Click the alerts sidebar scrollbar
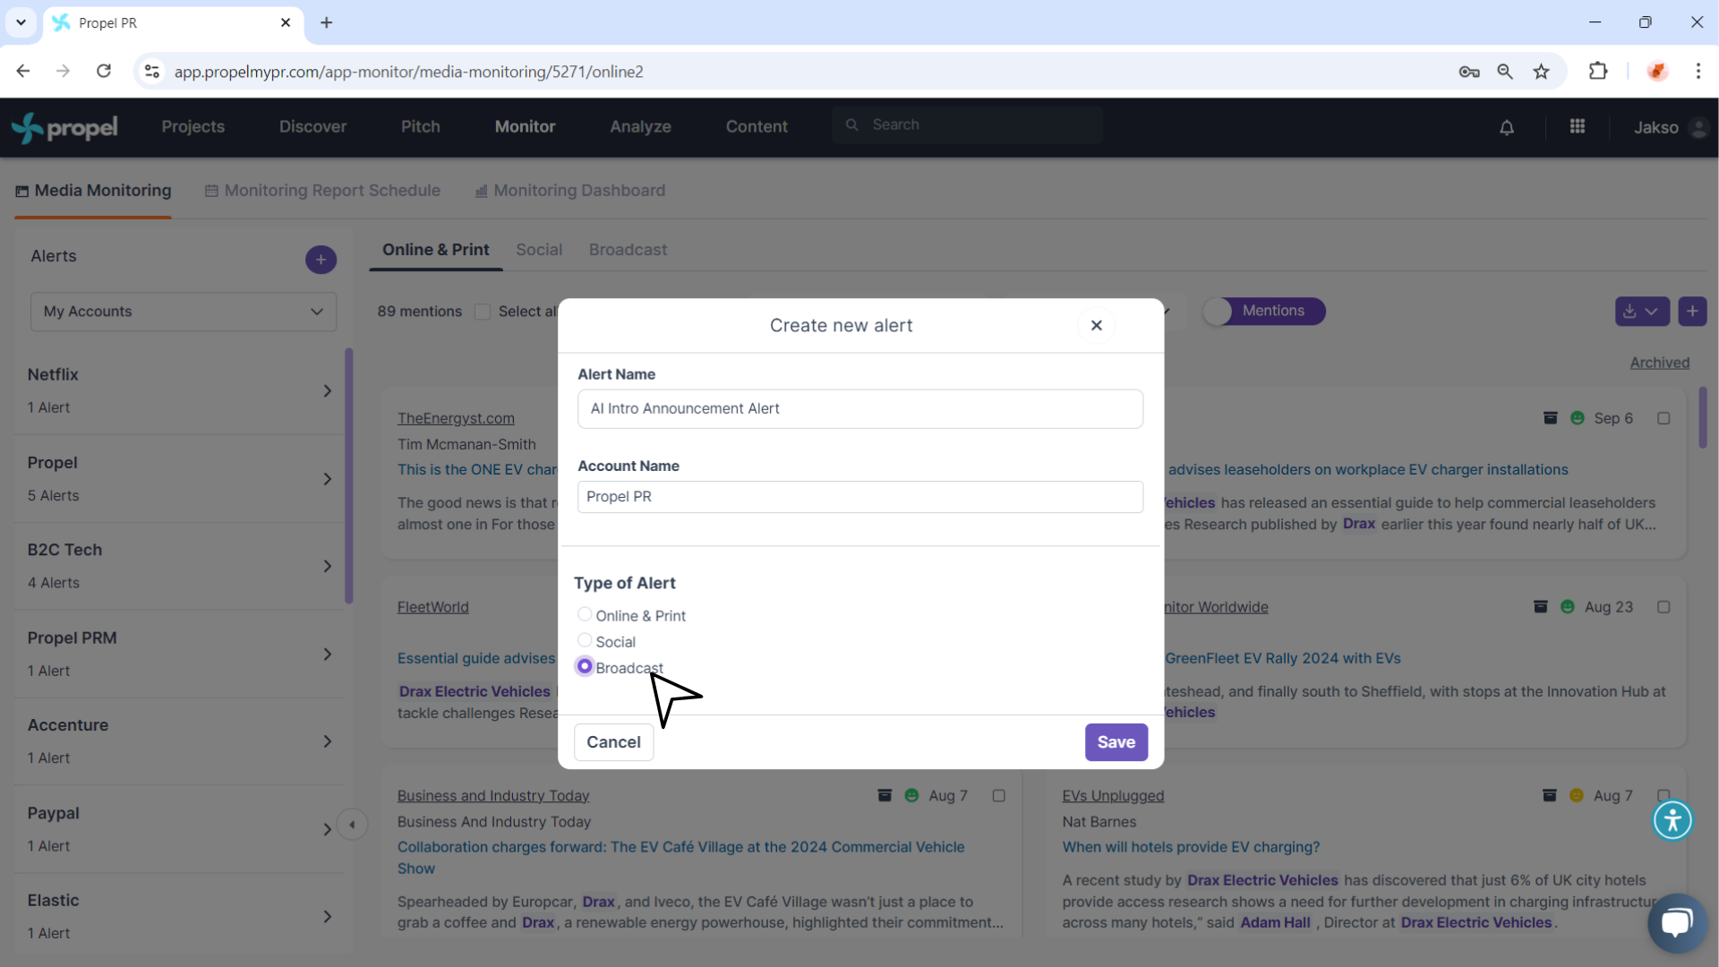Viewport: 1719px width, 967px height. [349, 475]
